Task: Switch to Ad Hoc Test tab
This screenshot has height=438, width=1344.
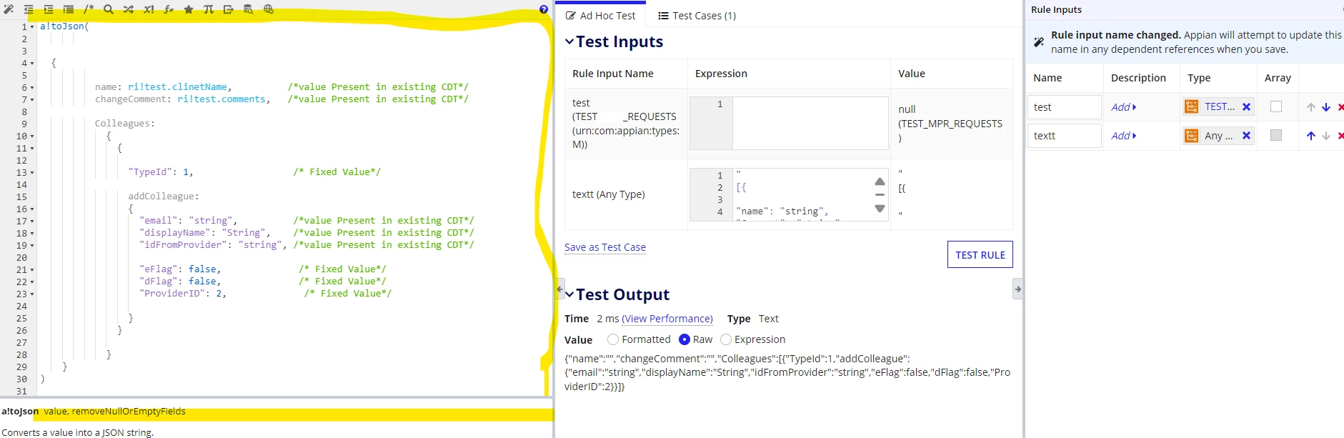Action: (600, 15)
